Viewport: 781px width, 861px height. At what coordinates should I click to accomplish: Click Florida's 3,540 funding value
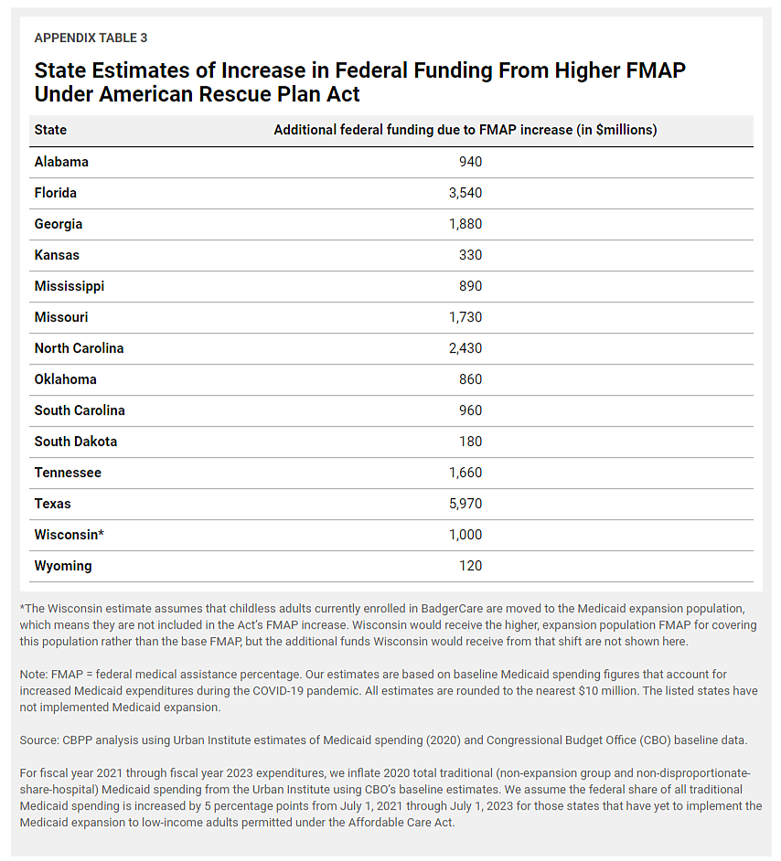tap(465, 193)
